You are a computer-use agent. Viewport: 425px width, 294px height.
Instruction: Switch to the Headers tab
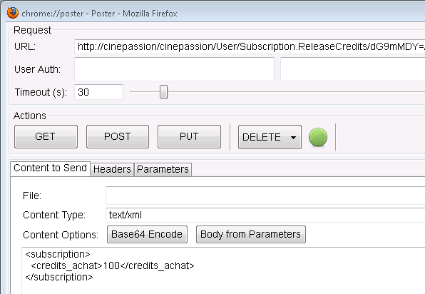pos(112,169)
